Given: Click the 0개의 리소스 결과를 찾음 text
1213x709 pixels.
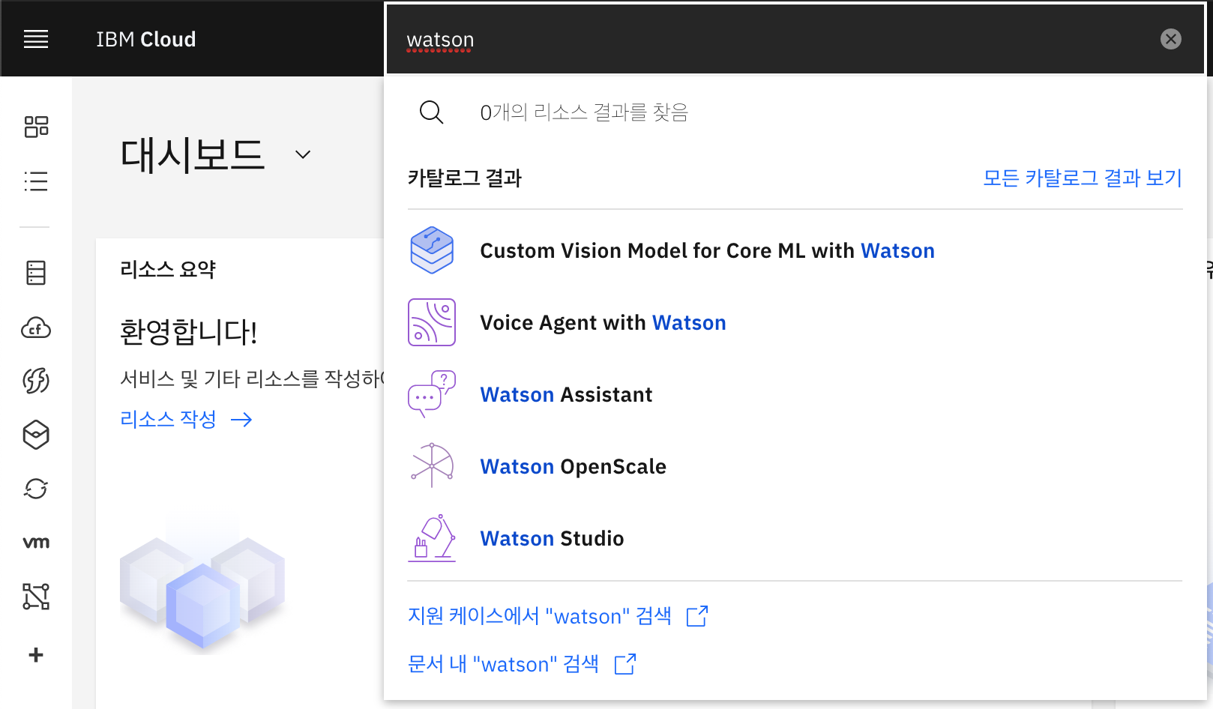Looking at the screenshot, I should point(584,112).
